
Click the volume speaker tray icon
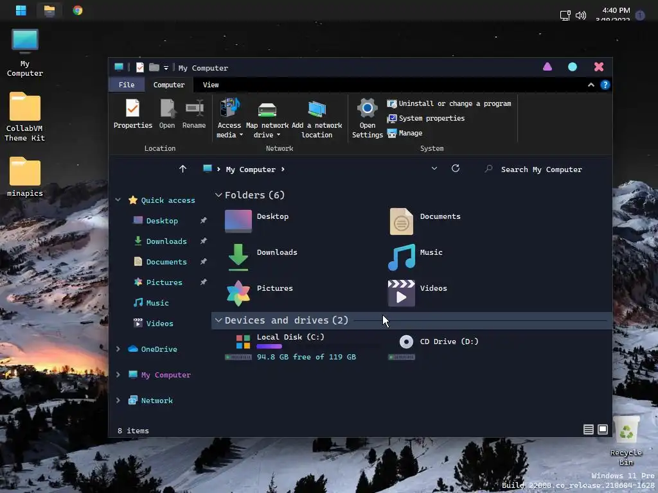coord(581,15)
